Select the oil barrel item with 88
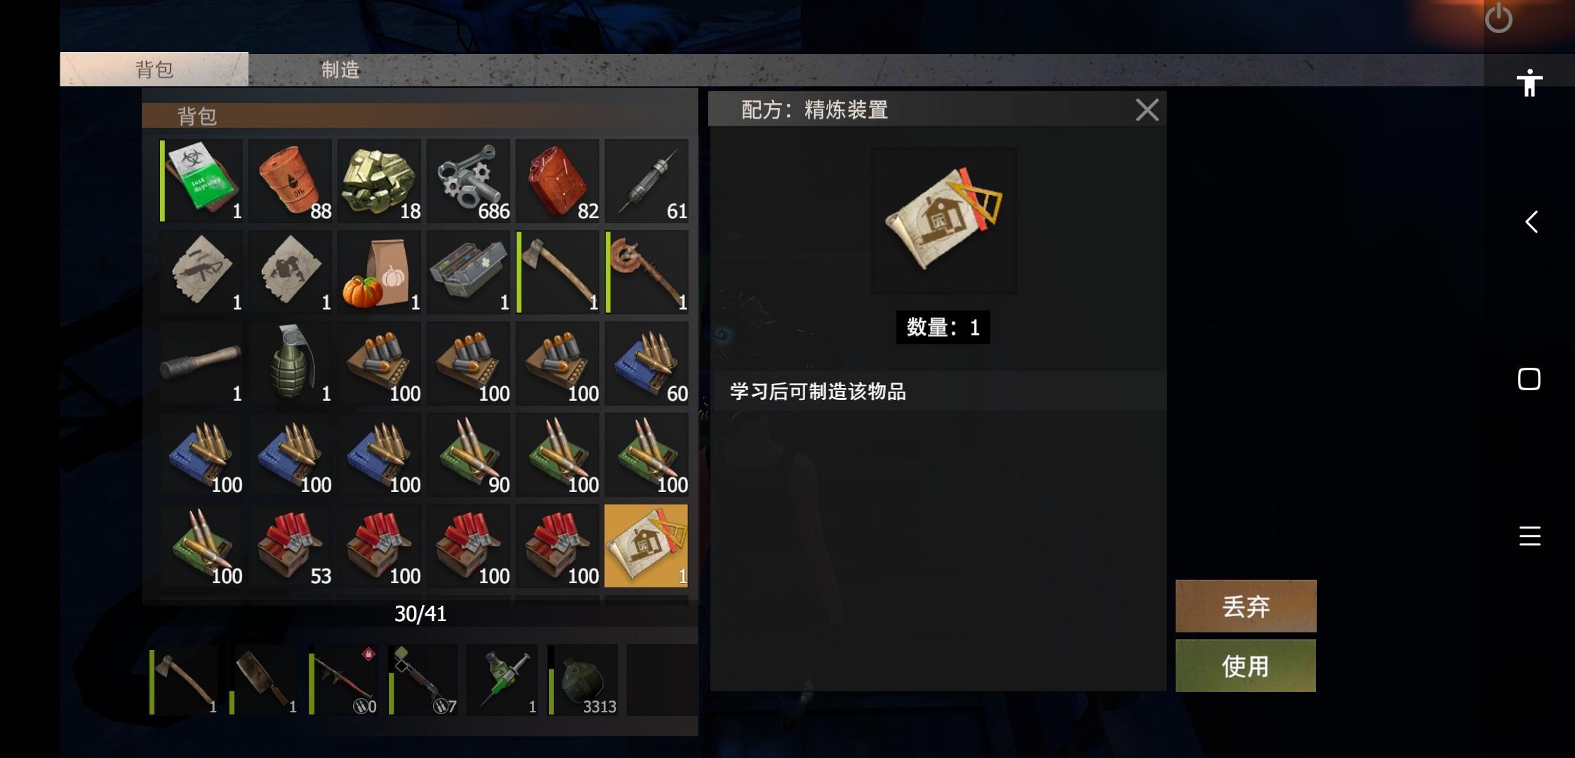Image resolution: width=1575 pixels, height=758 pixels. (290, 181)
